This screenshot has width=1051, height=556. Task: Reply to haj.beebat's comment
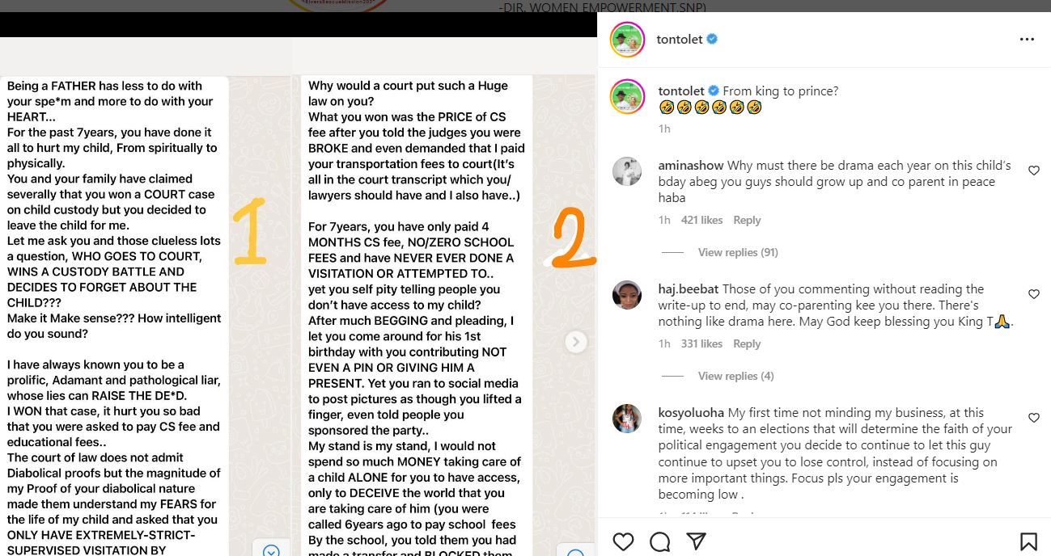click(x=747, y=343)
